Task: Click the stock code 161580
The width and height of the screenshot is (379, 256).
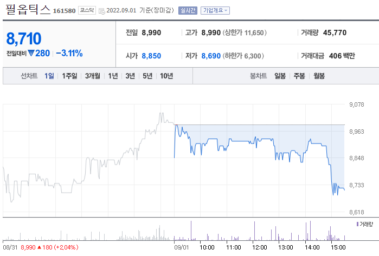Action: coord(65,11)
